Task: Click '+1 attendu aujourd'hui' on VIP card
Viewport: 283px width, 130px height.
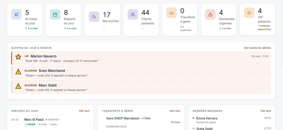Action: pyautogui.click(x=264, y=27)
